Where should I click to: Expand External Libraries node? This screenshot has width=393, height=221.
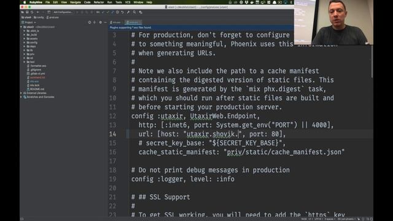pos(21,93)
